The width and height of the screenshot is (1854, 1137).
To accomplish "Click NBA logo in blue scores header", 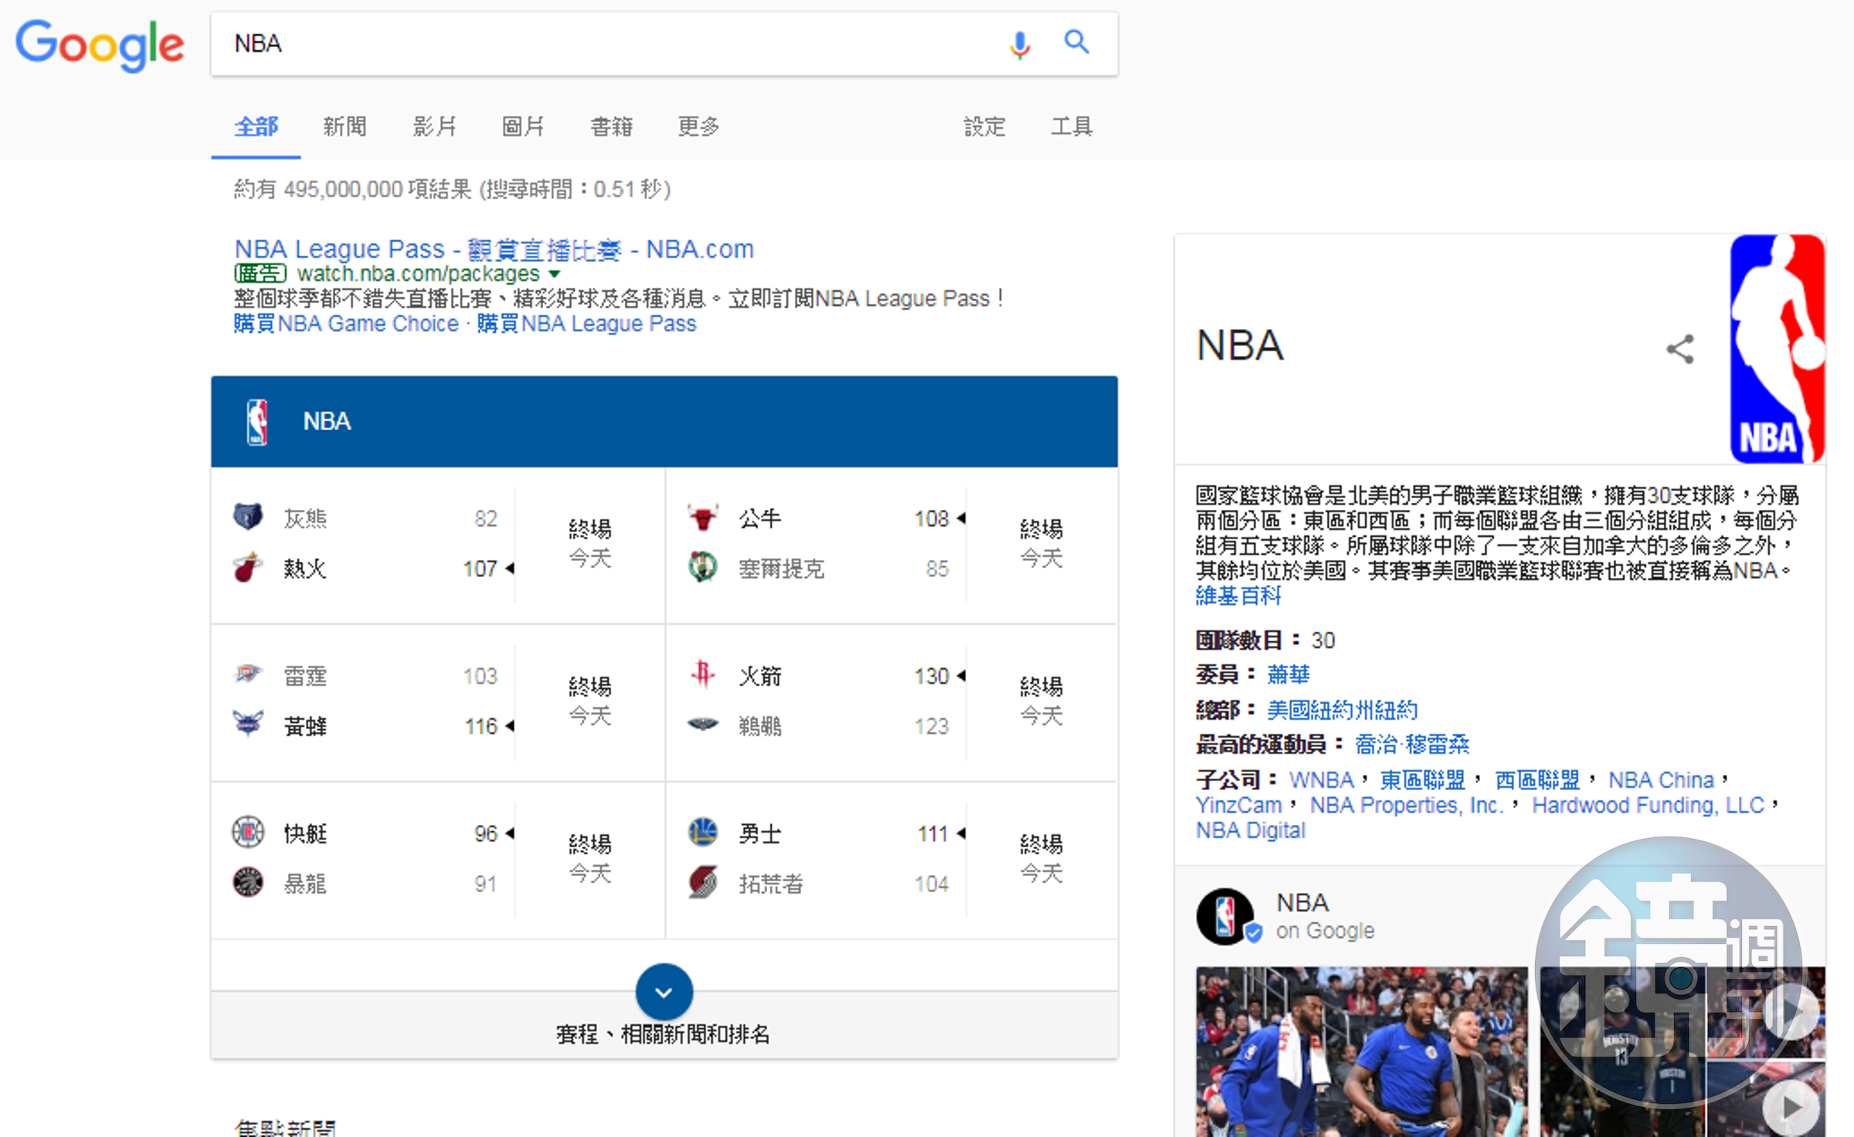I will [x=257, y=422].
